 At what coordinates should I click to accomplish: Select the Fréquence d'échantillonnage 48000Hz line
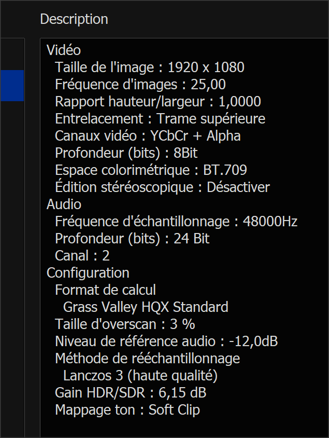pos(176,222)
